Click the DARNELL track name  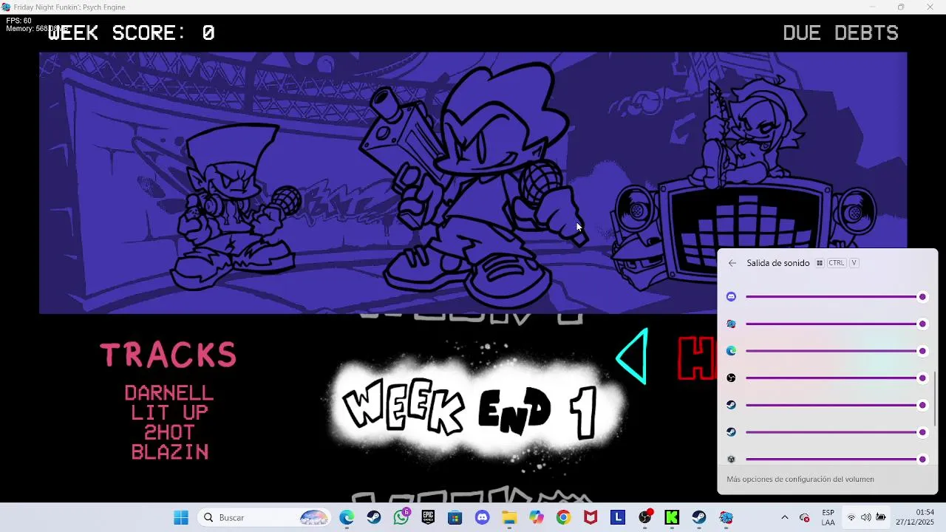[169, 393]
